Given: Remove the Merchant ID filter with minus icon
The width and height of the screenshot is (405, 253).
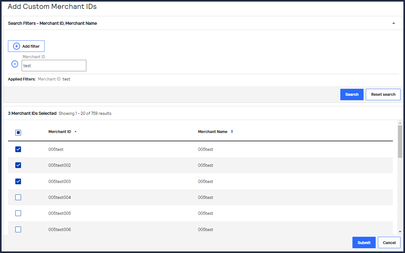Looking at the screenshot, I should coord(15,64).
